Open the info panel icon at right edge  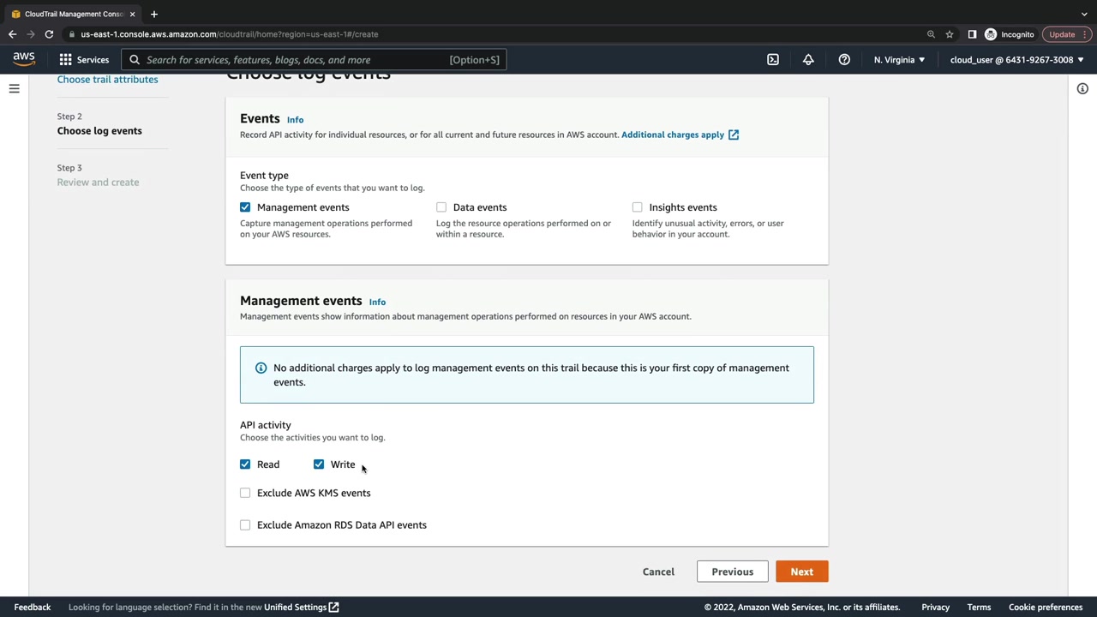pyautogui.click(x=1082, y=88)
